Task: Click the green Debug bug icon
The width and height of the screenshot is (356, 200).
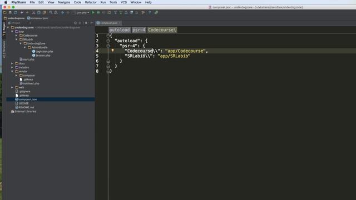Action: [x=98, y=12]
